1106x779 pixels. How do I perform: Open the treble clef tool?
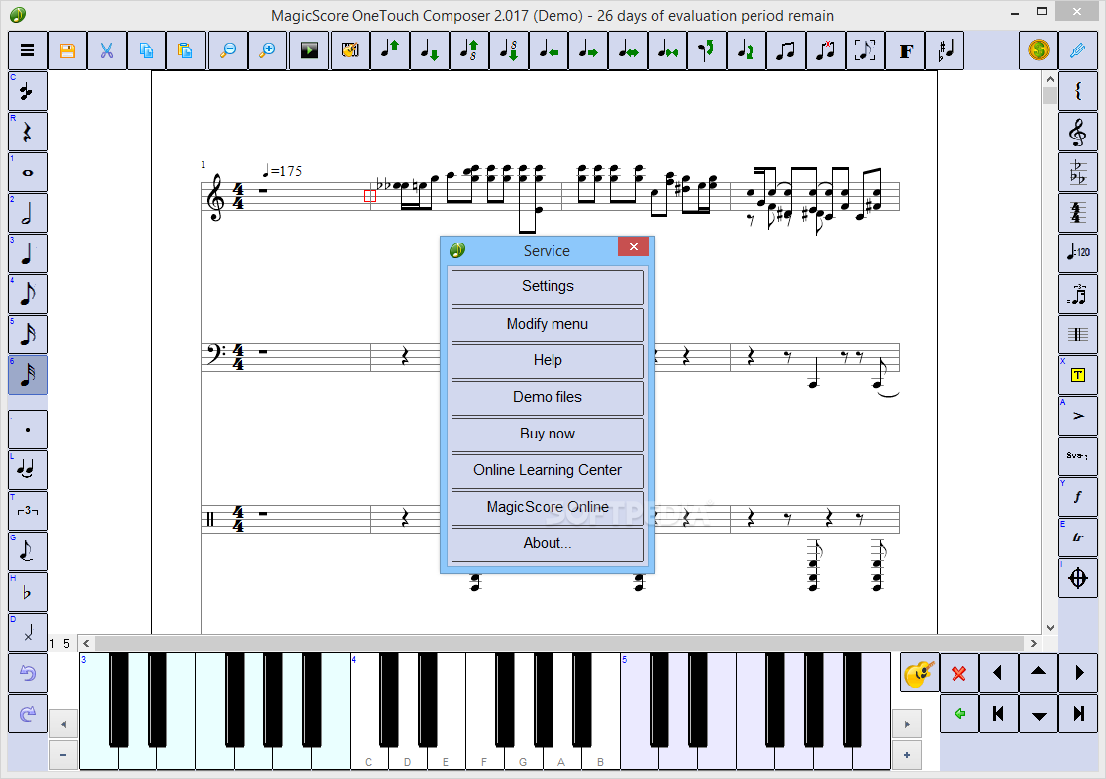click(1078, 132)
